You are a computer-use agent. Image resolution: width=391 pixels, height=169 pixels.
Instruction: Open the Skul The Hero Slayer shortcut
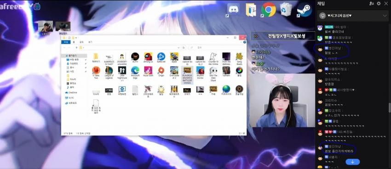tap(213, 74)
